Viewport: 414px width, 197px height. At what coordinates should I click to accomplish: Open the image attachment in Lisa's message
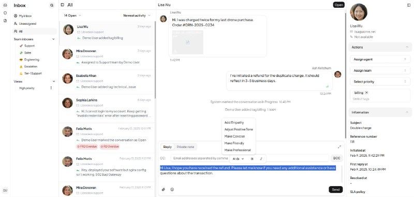tap(187, 42)
